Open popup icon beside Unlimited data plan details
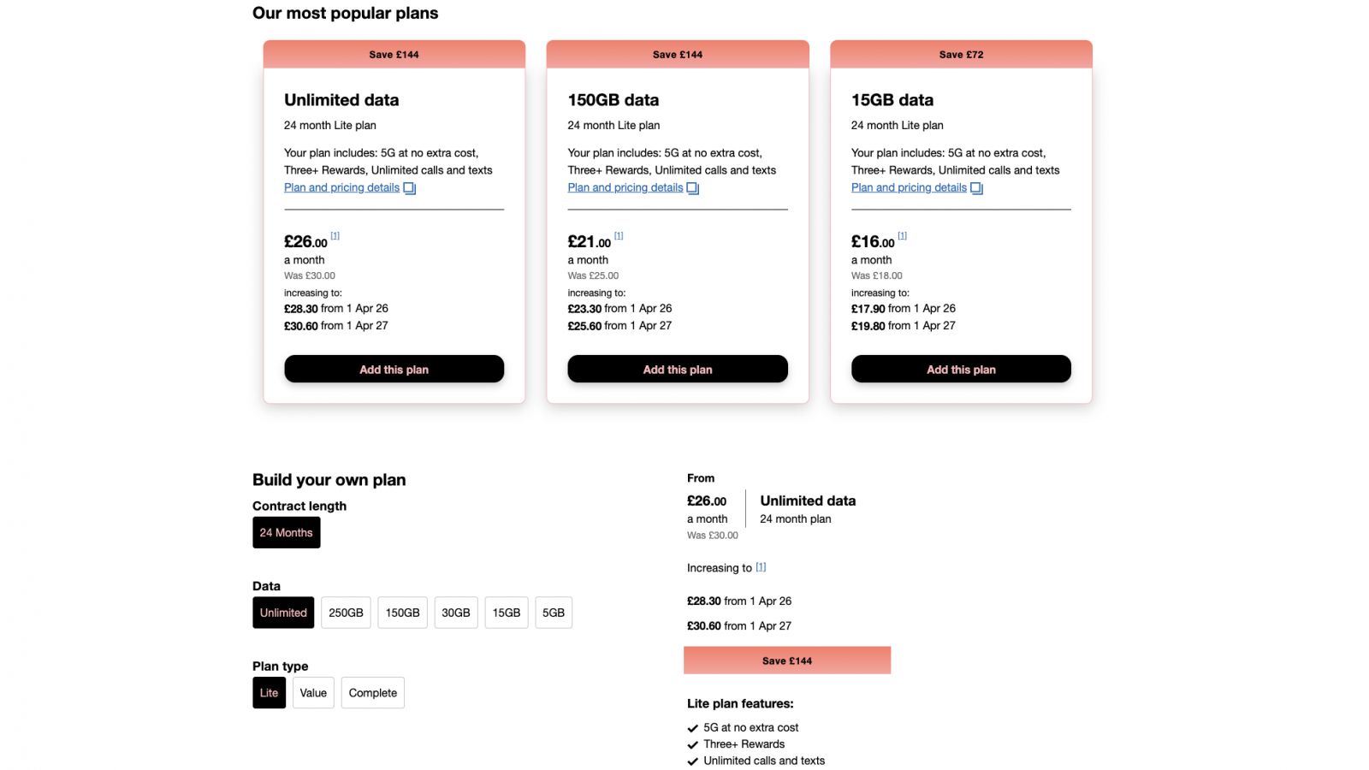Image resolution: width=1369 pixels, height=770 pixels. [410, 188]
